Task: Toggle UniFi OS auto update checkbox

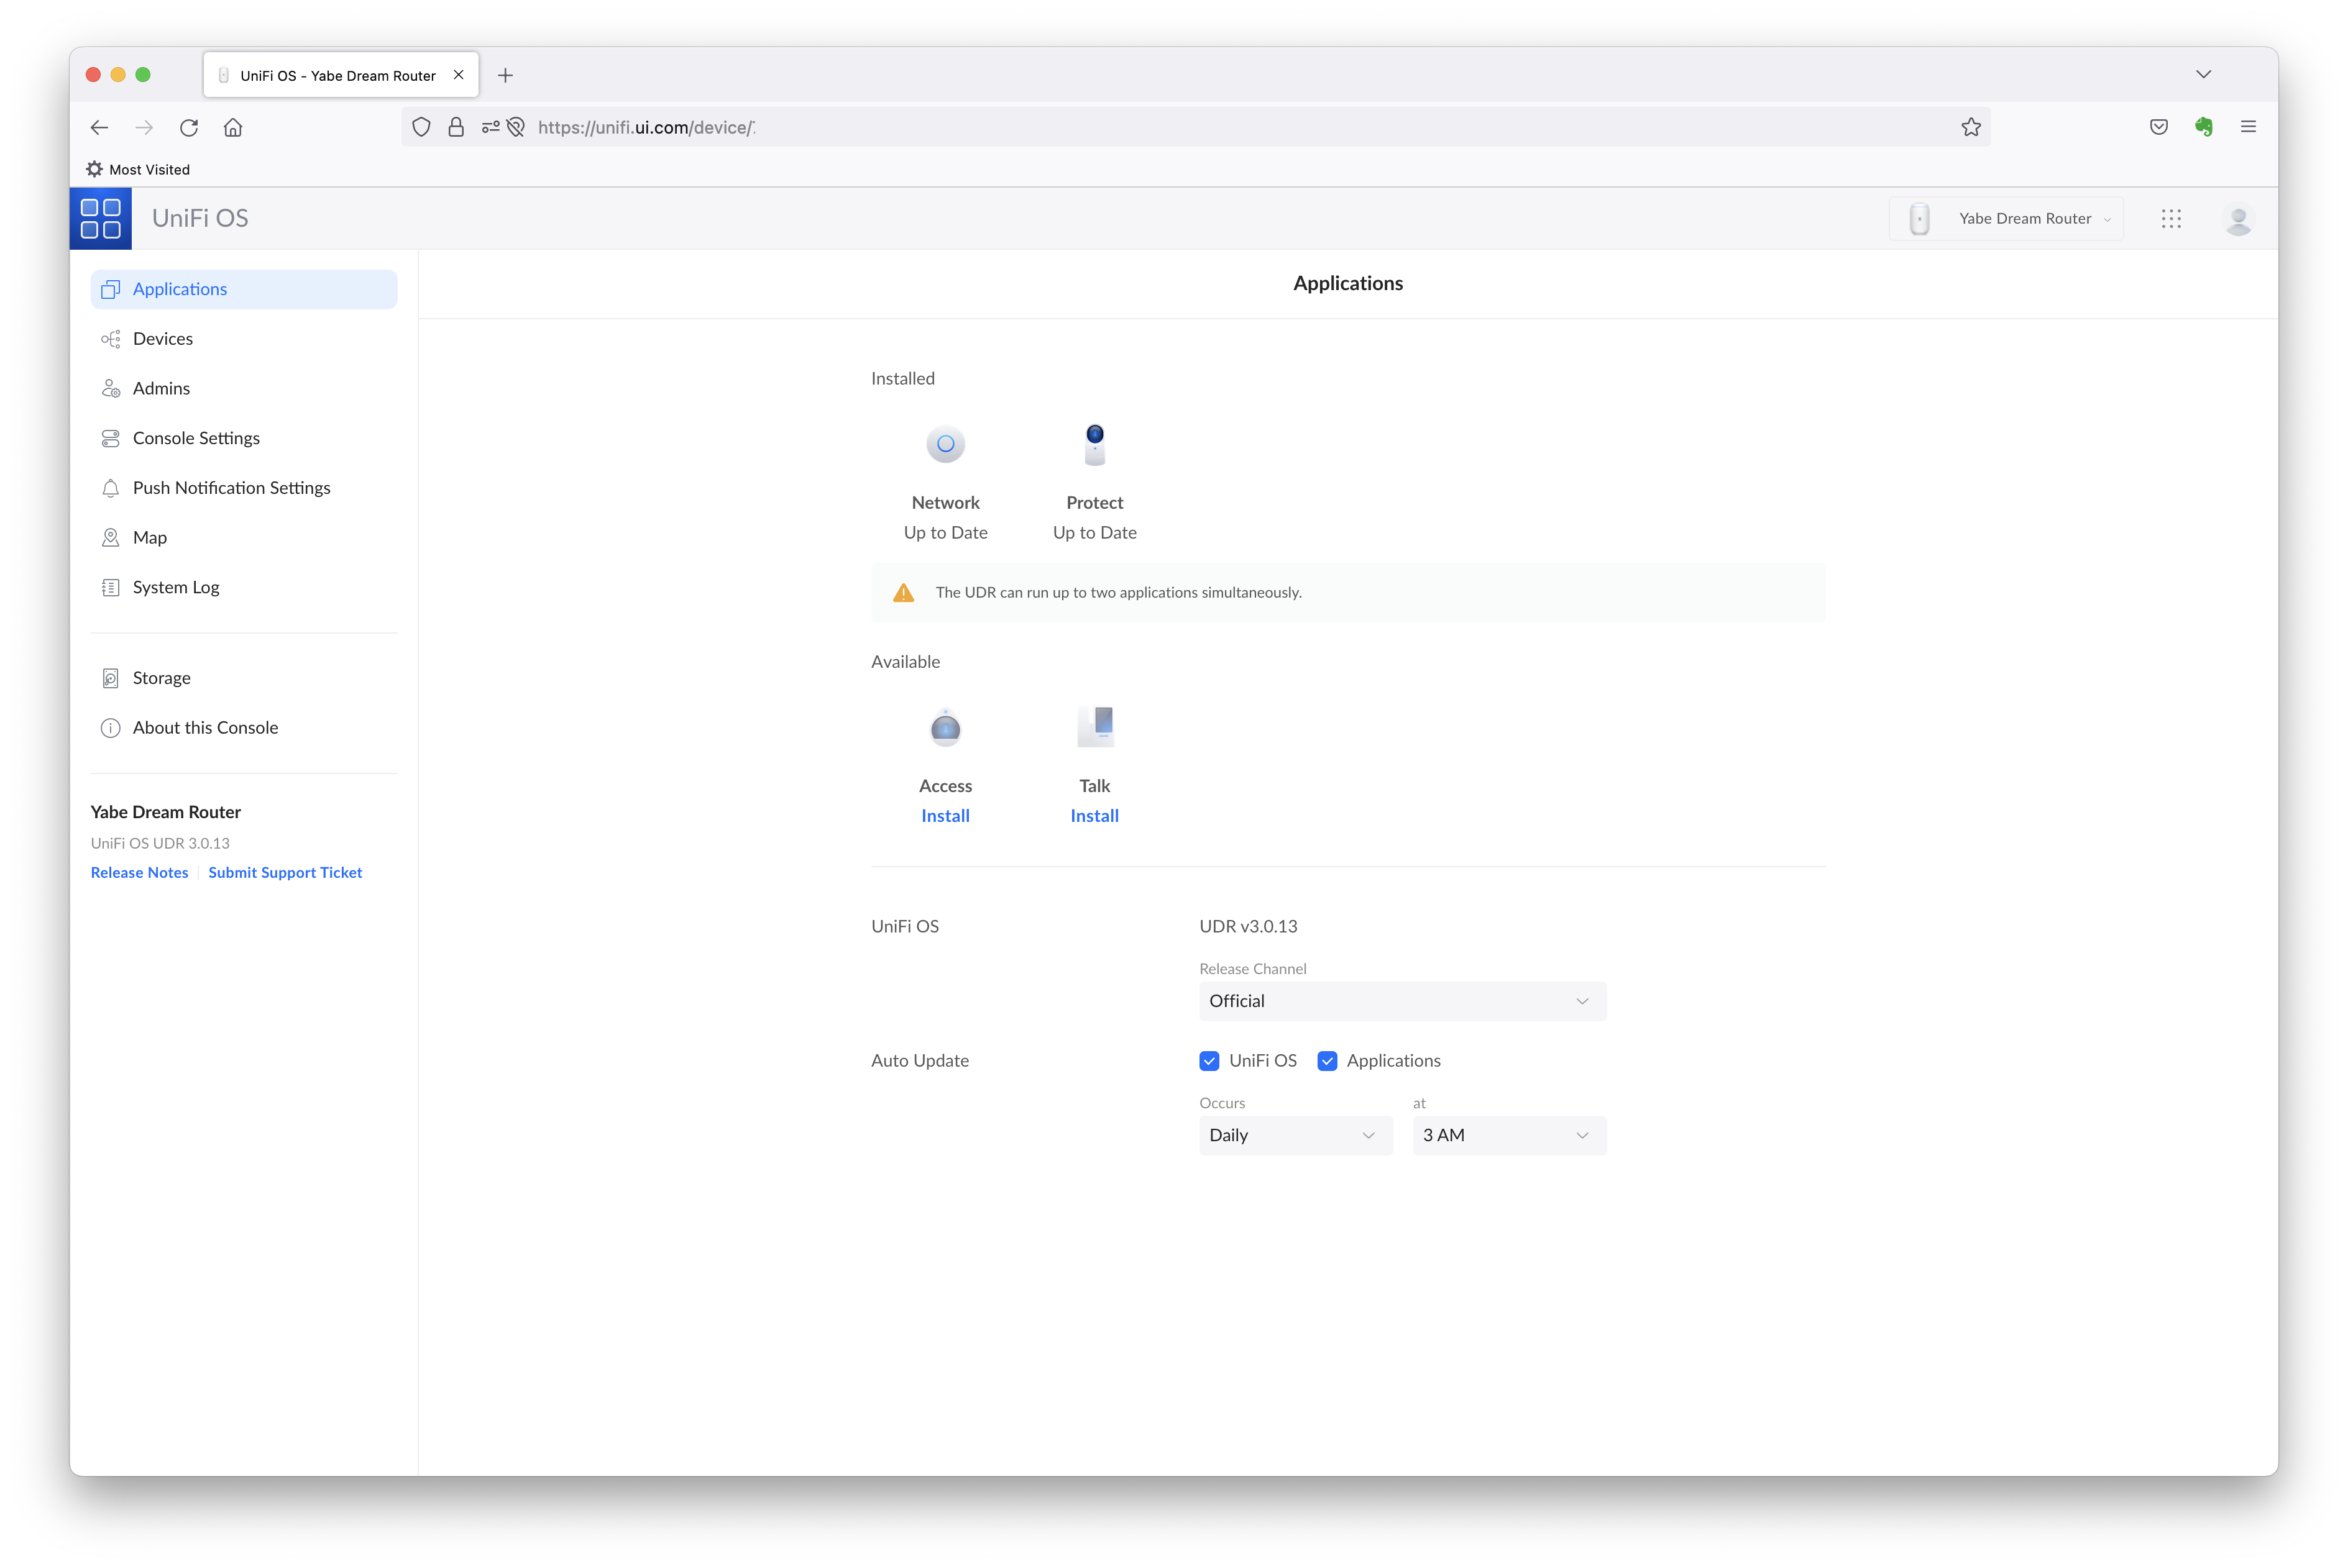Action: point(1209,1061)
